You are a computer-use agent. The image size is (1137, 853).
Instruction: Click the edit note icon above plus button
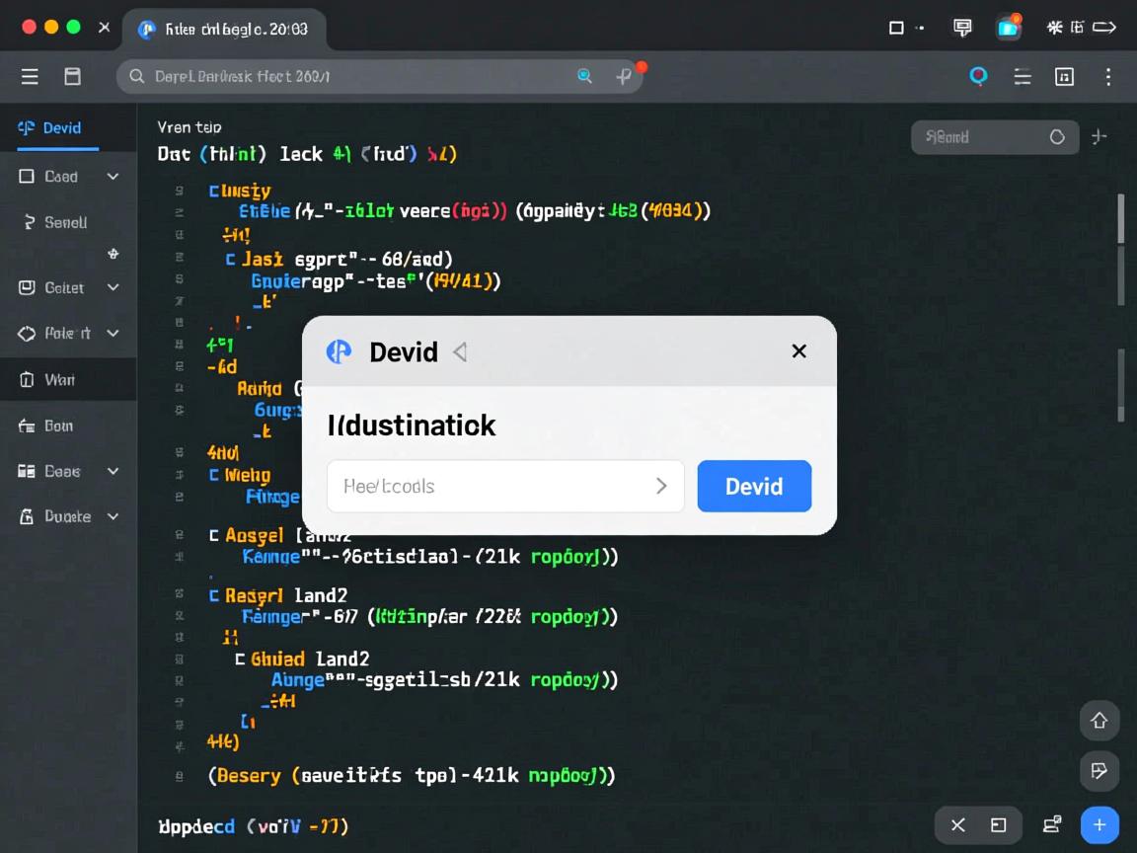(1099, 771)
